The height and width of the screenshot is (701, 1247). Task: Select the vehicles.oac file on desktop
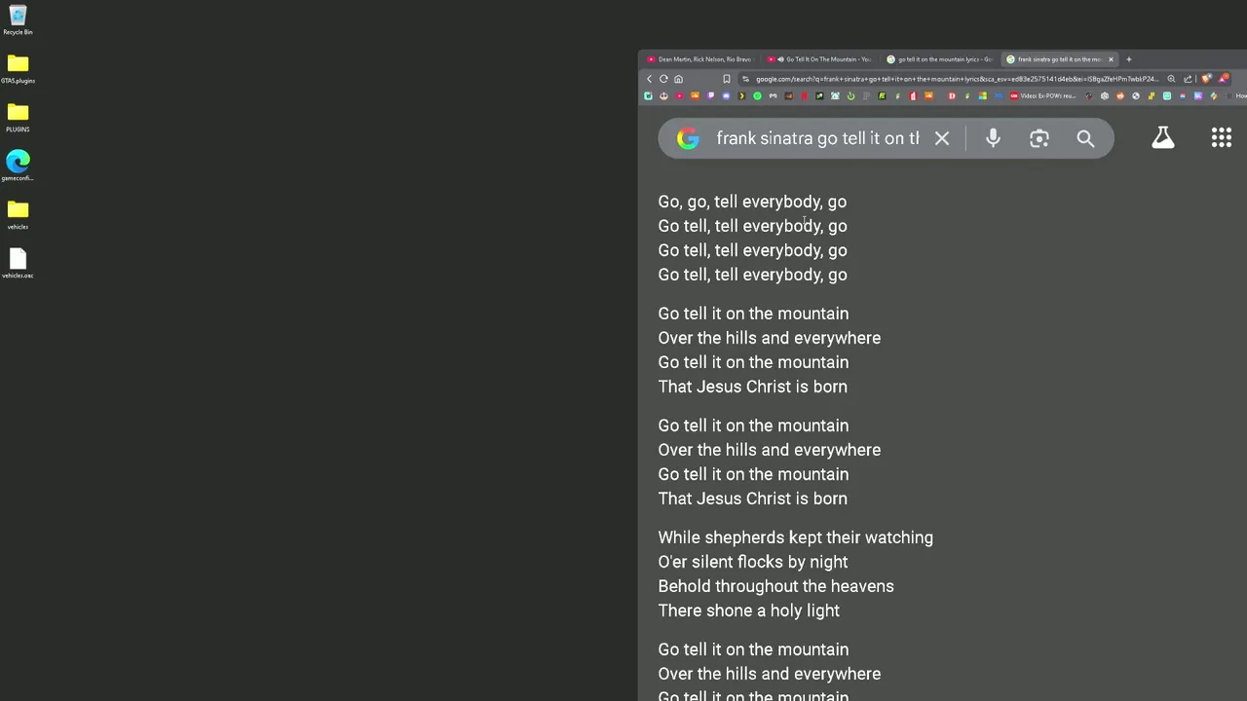click(x=18, y=263)
